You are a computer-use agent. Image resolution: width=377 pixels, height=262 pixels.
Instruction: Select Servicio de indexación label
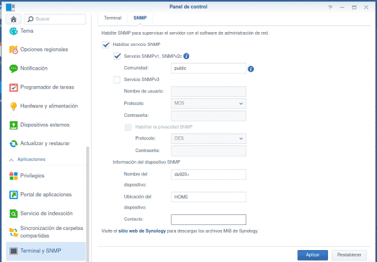(x=46, y=213)
